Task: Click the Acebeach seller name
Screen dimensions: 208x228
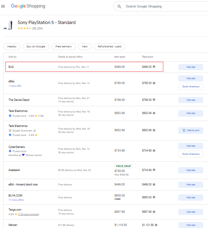Action: (x=14, y=170)
